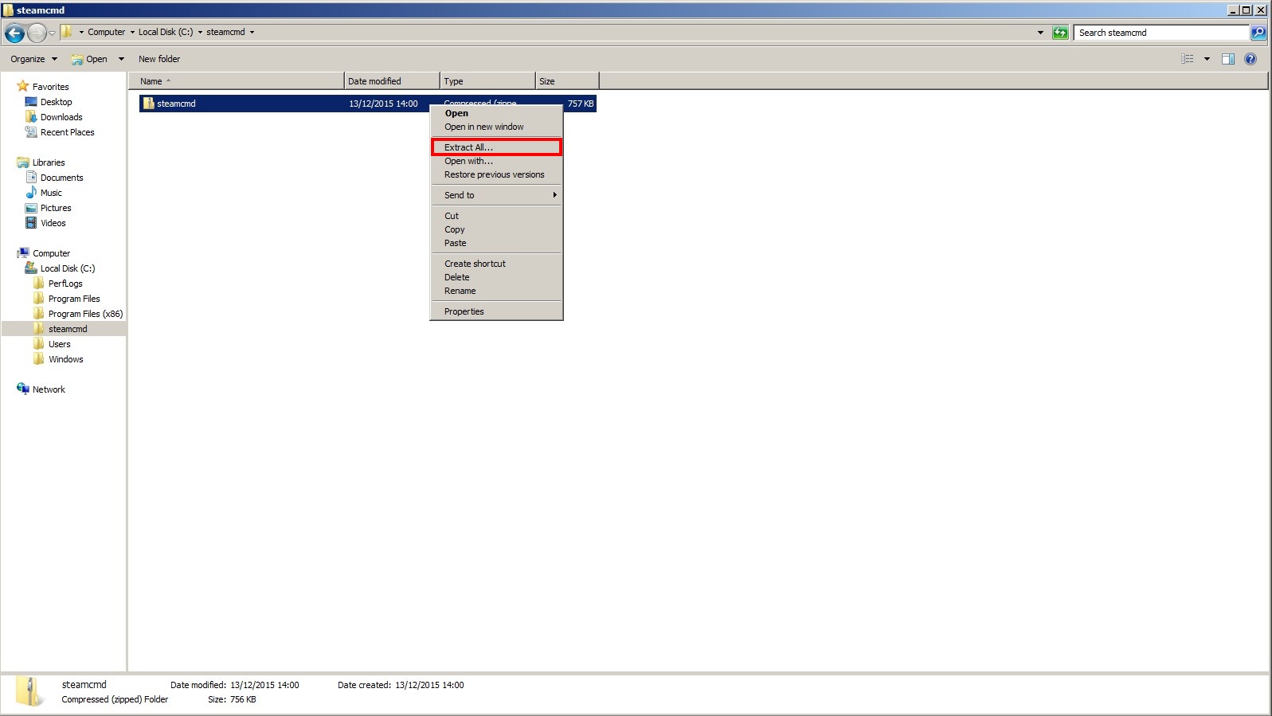Click the Forward navigation arrow
This screenshot has width=1272, height=716.
click(x=37, y=33)
